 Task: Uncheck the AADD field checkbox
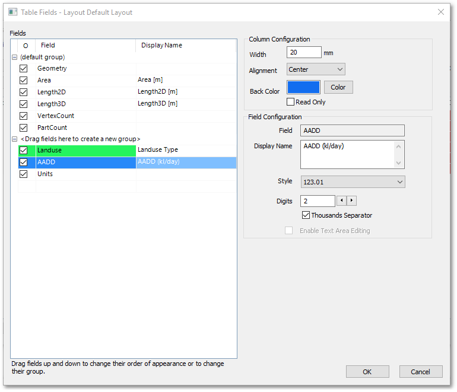click(x=24, y=162)
